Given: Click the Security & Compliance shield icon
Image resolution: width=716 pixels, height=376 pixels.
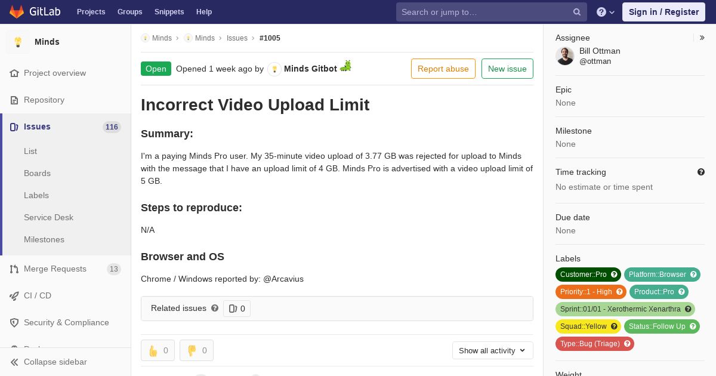Looking at the screenshot, I should click(14, 323).
